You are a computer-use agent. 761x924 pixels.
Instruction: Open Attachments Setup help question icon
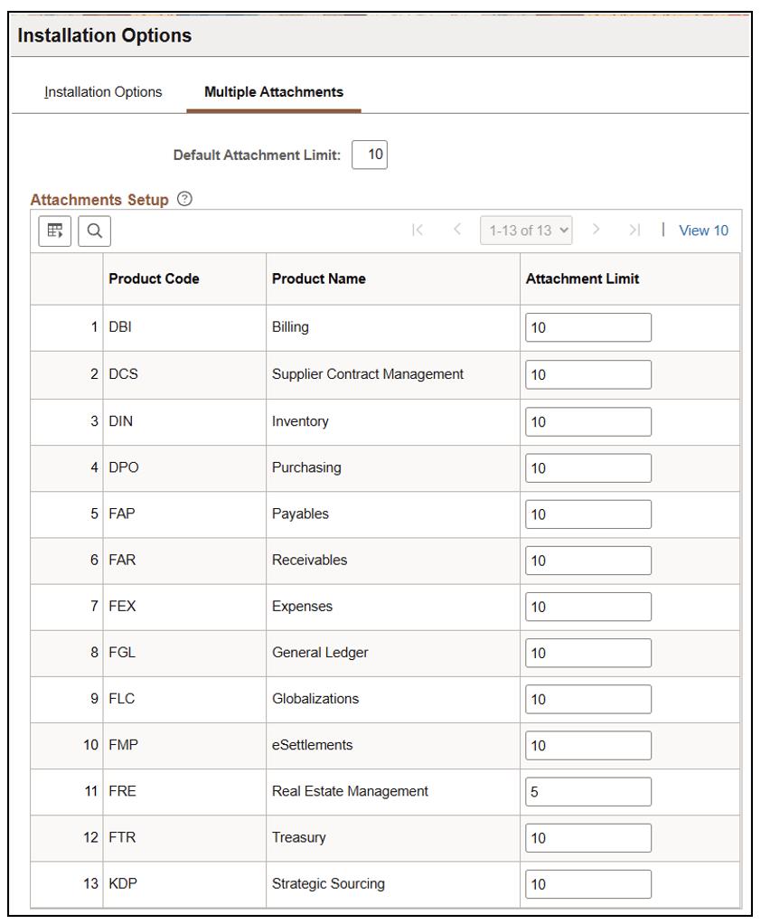(185, 199)
